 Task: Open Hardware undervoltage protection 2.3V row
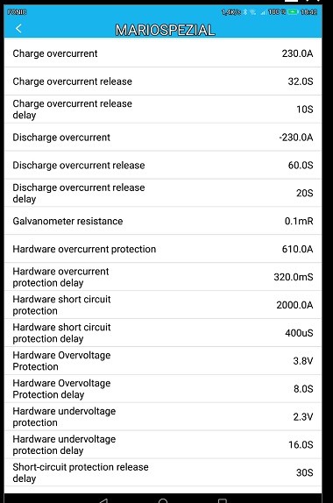(x=163, y=417)
